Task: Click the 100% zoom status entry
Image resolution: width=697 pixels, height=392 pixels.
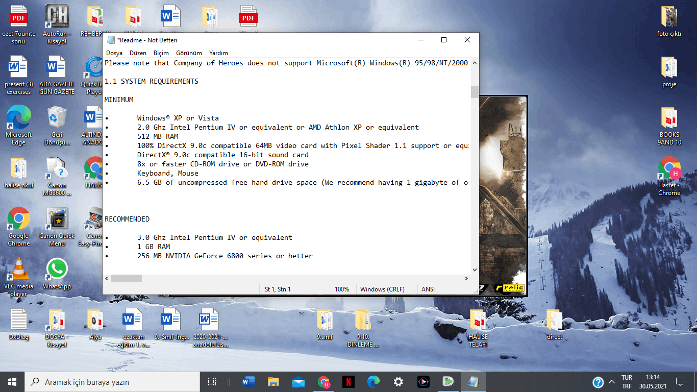Action: pyautogui.click(x=342, y=289)
